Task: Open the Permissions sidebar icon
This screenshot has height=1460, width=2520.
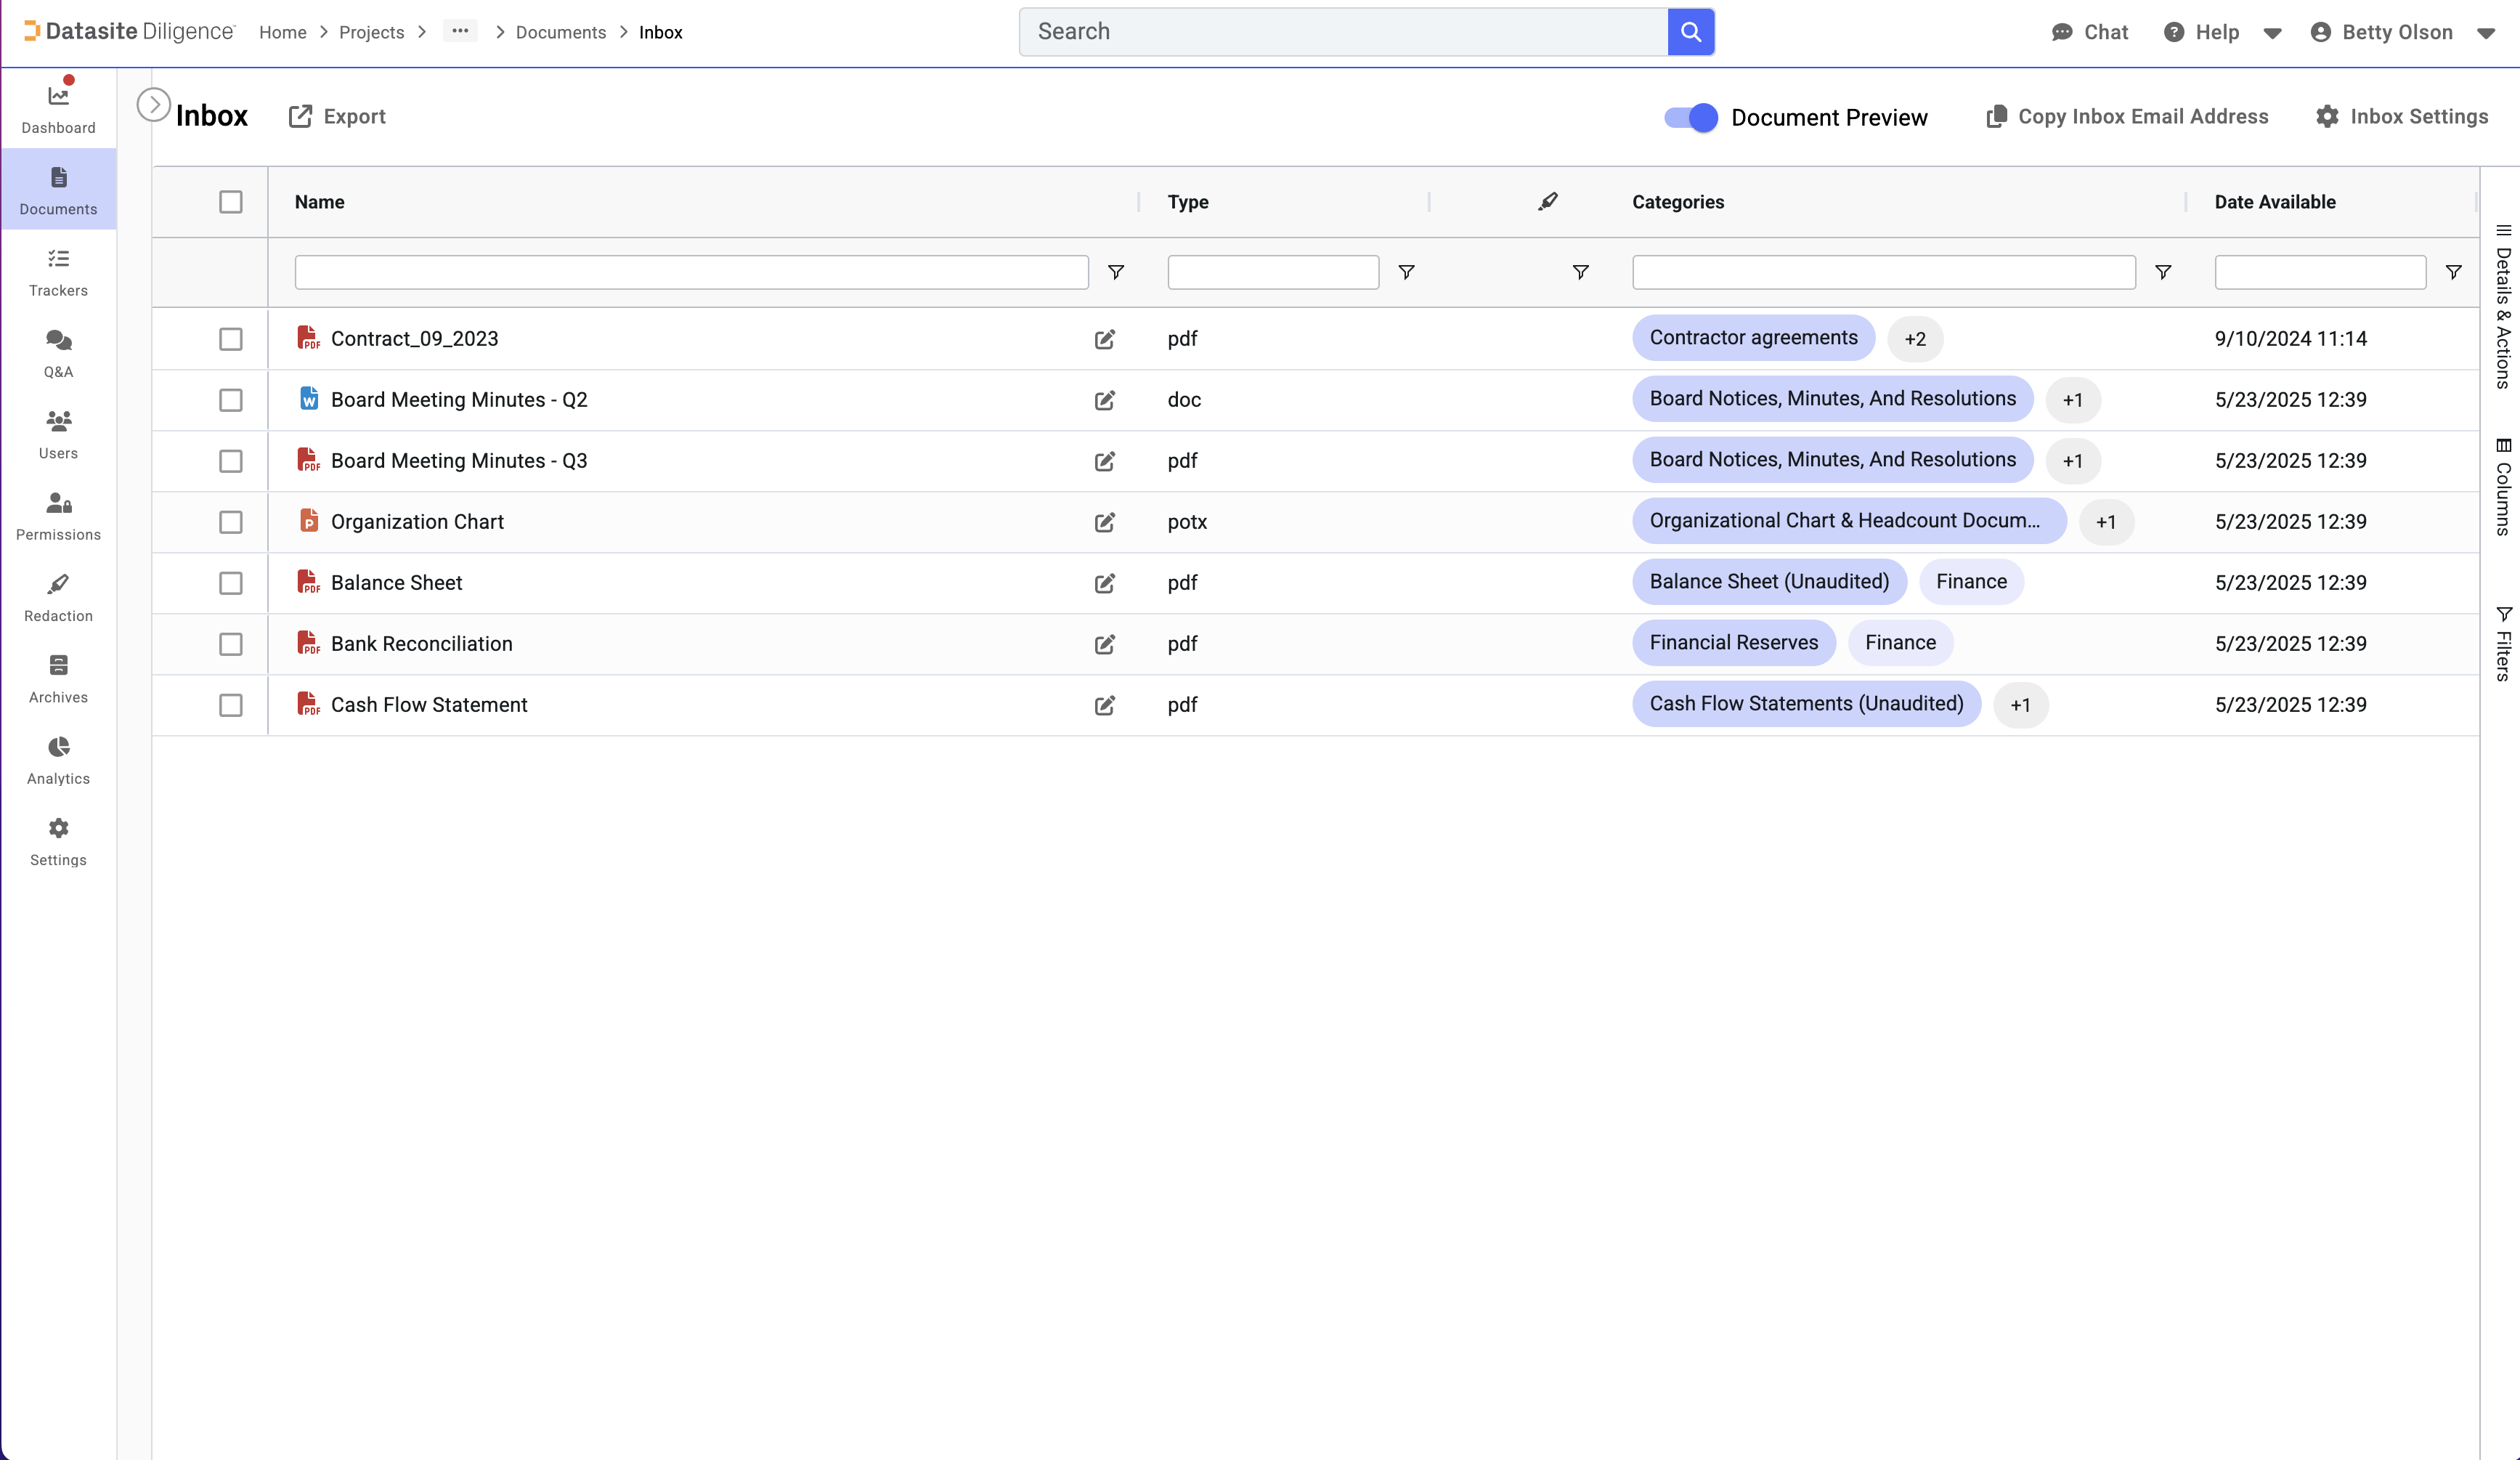Action: pos(58,516)
